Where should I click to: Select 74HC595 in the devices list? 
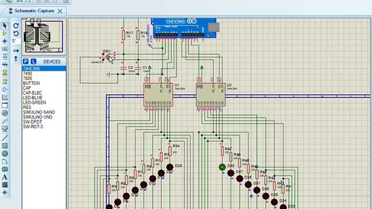point(44,69)
